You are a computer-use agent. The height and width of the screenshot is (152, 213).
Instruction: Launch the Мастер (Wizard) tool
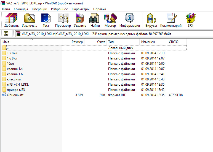[x=110, y=18]
